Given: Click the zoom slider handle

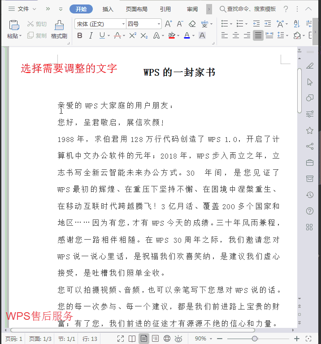Looking at the screenshot, I should pos(255,339).
